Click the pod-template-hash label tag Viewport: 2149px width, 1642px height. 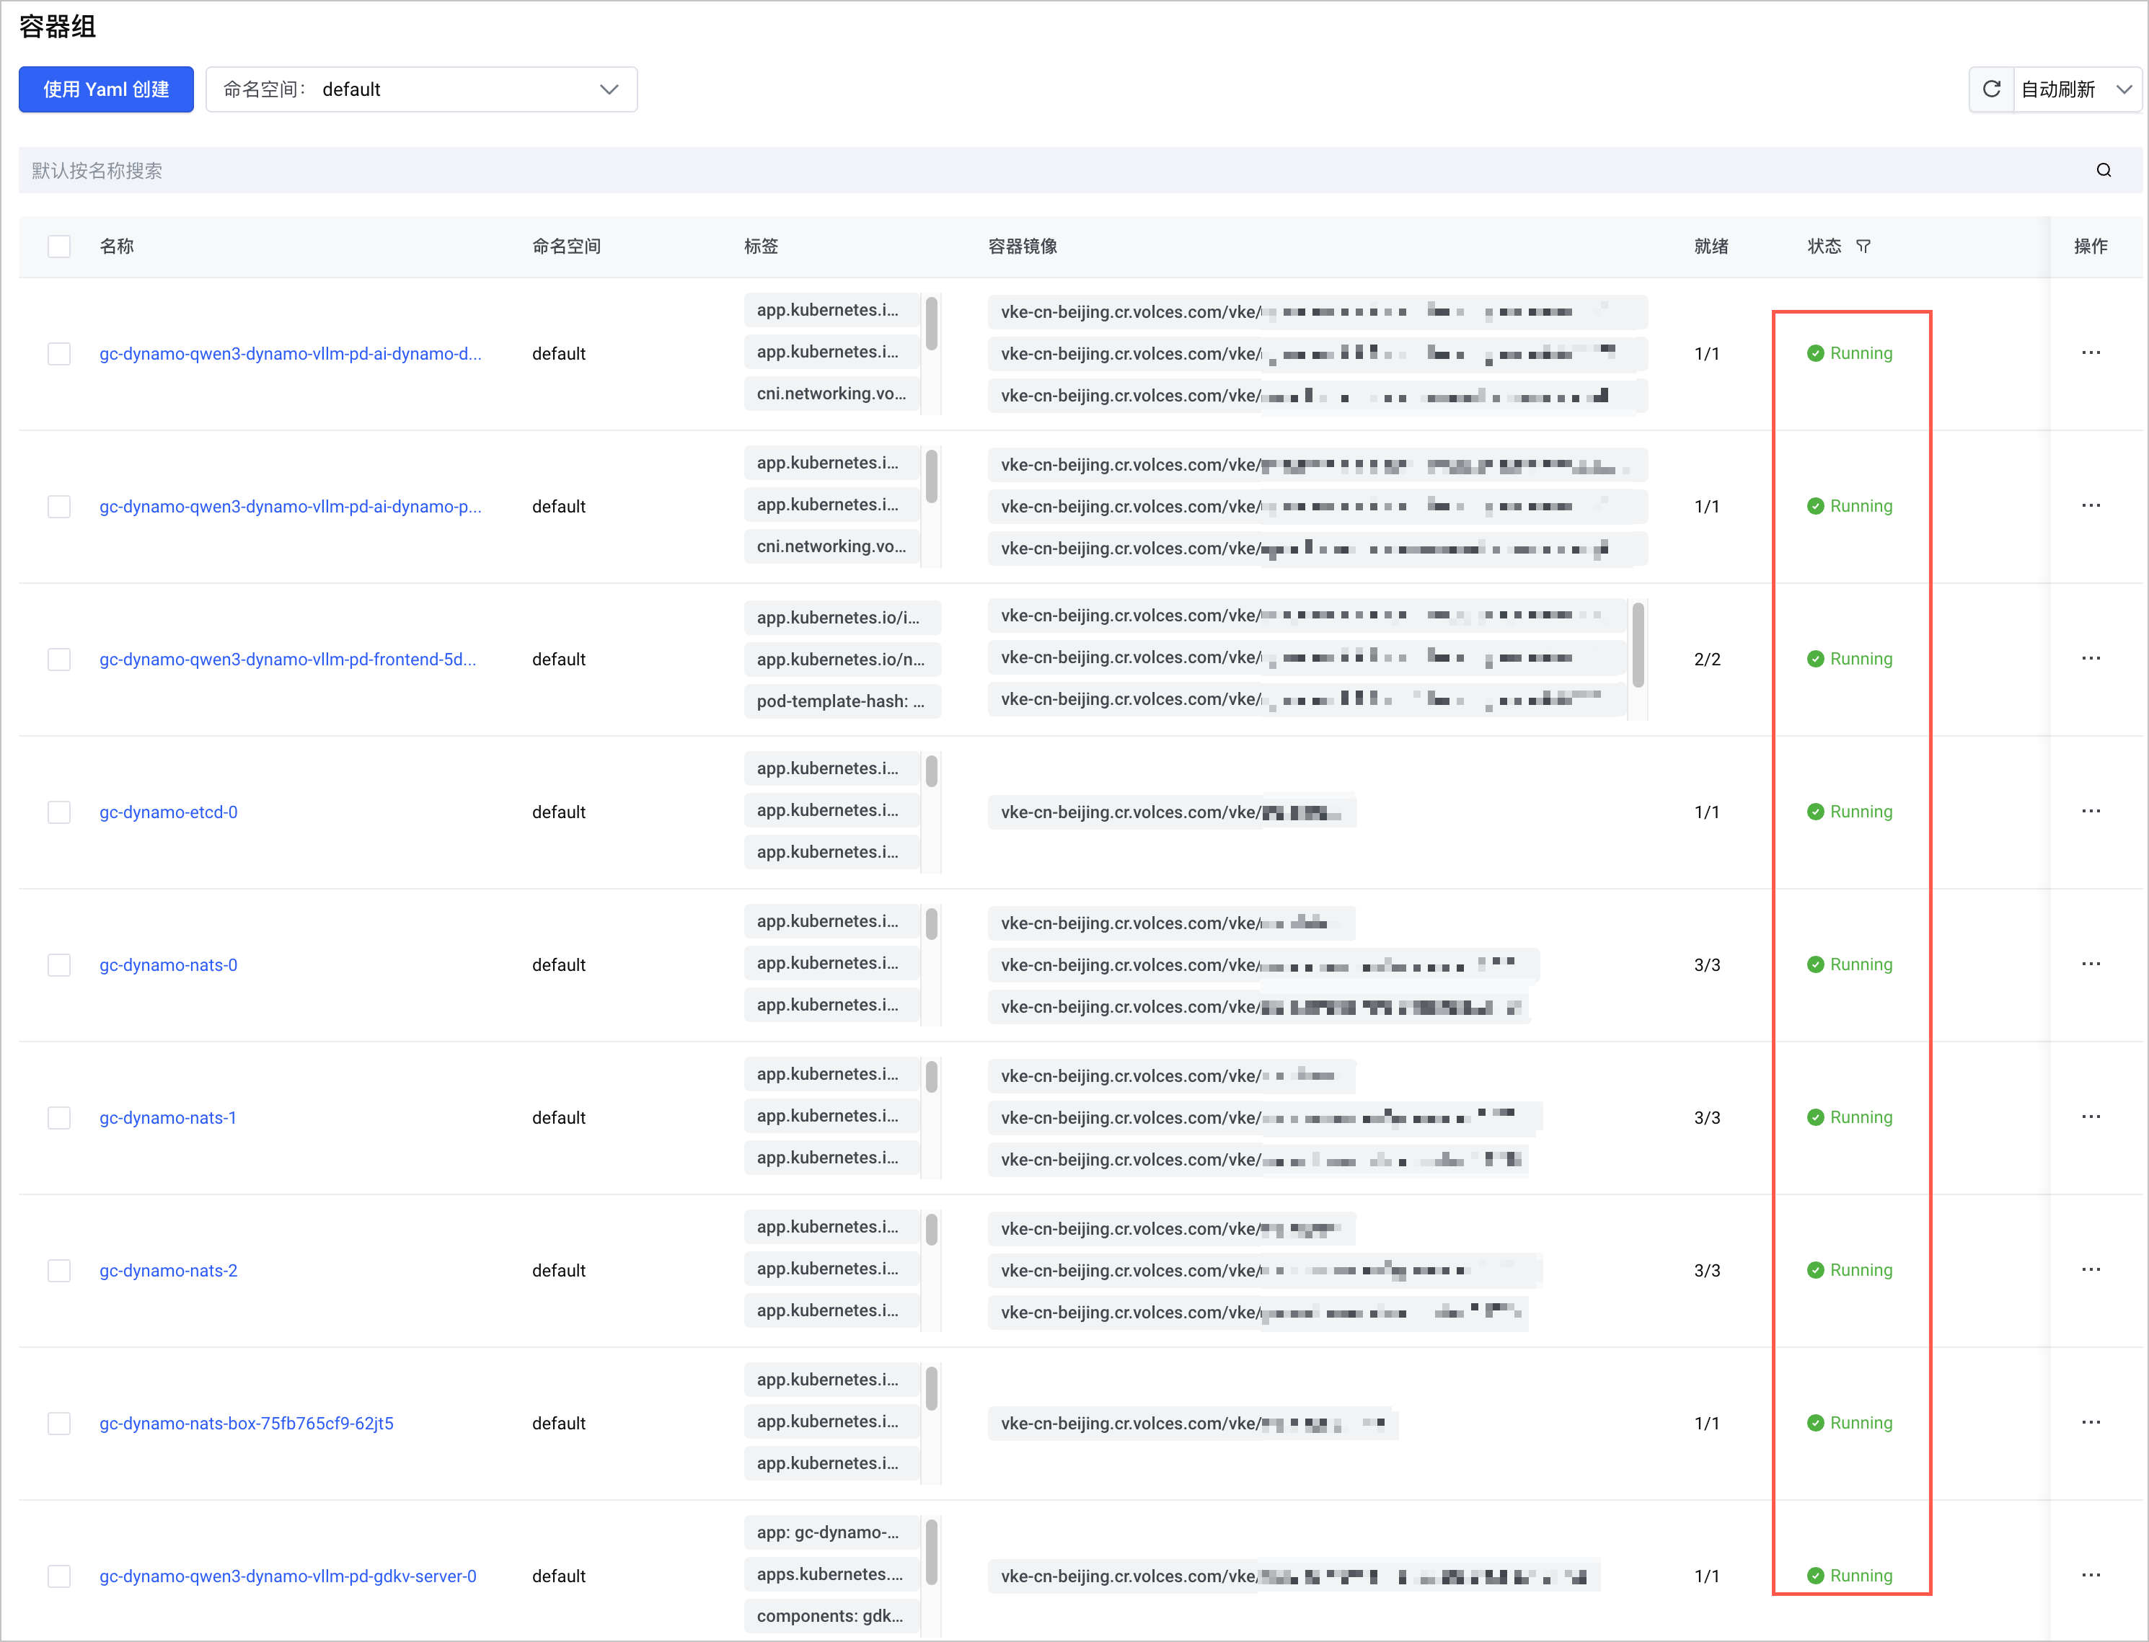842,701
